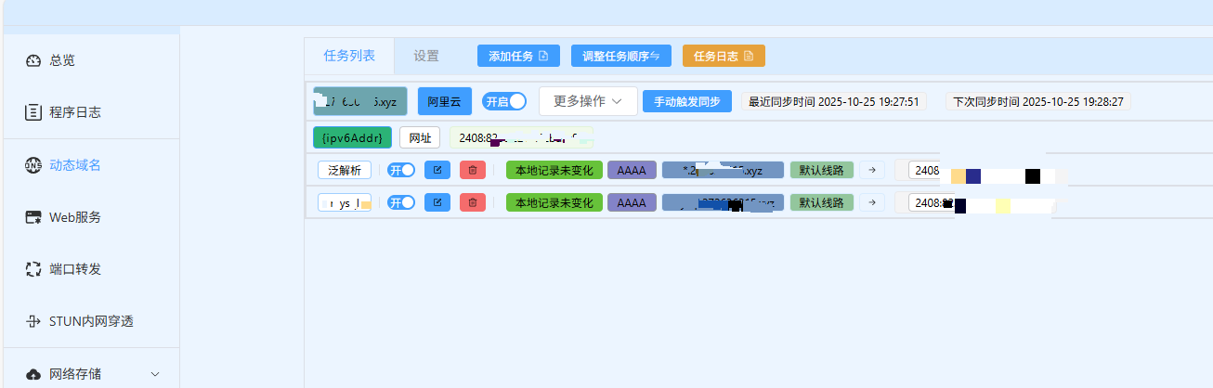Image resolution: width=1213 pixels, height=388 pixels.
Task: Toggle the 开 switch in the 泛解析 row
Action: [401, 170]
